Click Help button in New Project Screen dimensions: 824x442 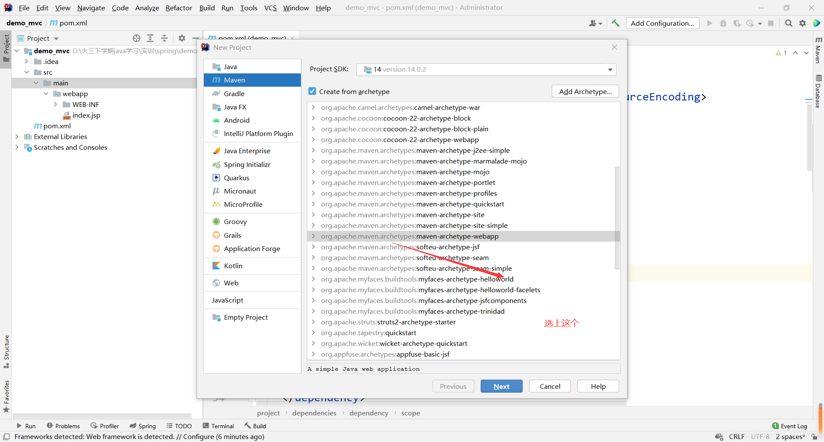click(598, 386)
